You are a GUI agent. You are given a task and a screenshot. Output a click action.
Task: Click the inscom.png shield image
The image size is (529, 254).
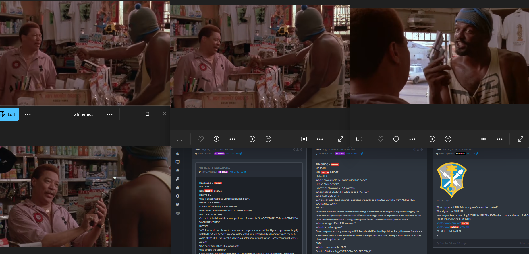tap(452, 180)
